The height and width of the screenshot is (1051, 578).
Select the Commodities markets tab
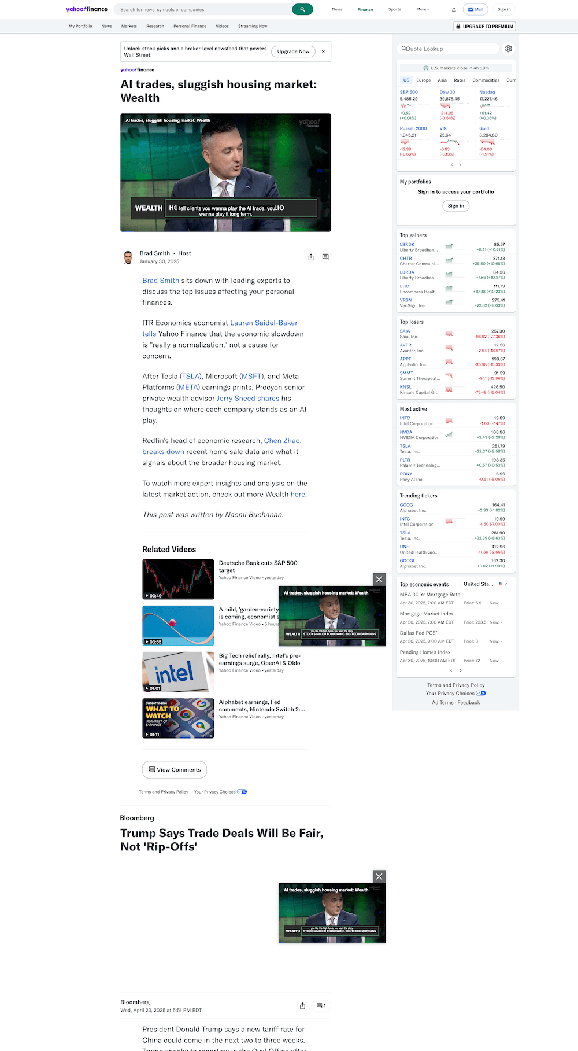(486, 80)
